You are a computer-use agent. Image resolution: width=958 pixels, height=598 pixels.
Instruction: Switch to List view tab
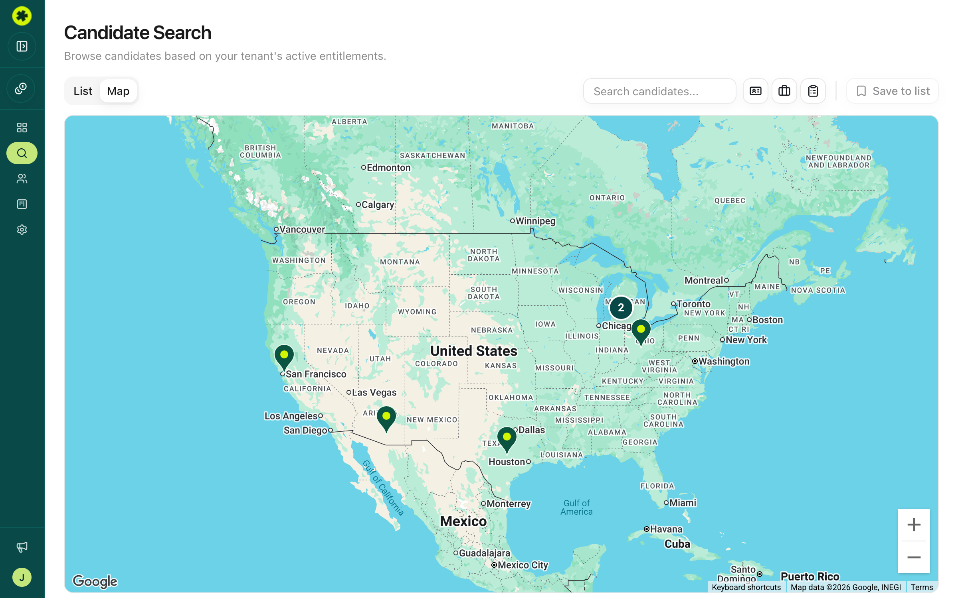coord(83,91)
